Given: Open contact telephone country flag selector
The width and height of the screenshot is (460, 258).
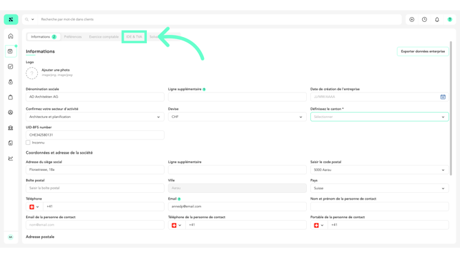Looking at the screenshot, I should click(176, 225).
